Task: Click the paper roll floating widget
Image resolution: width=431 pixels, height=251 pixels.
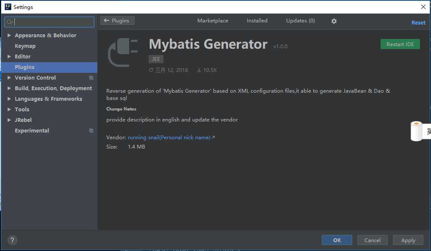Action: point(416,131)
